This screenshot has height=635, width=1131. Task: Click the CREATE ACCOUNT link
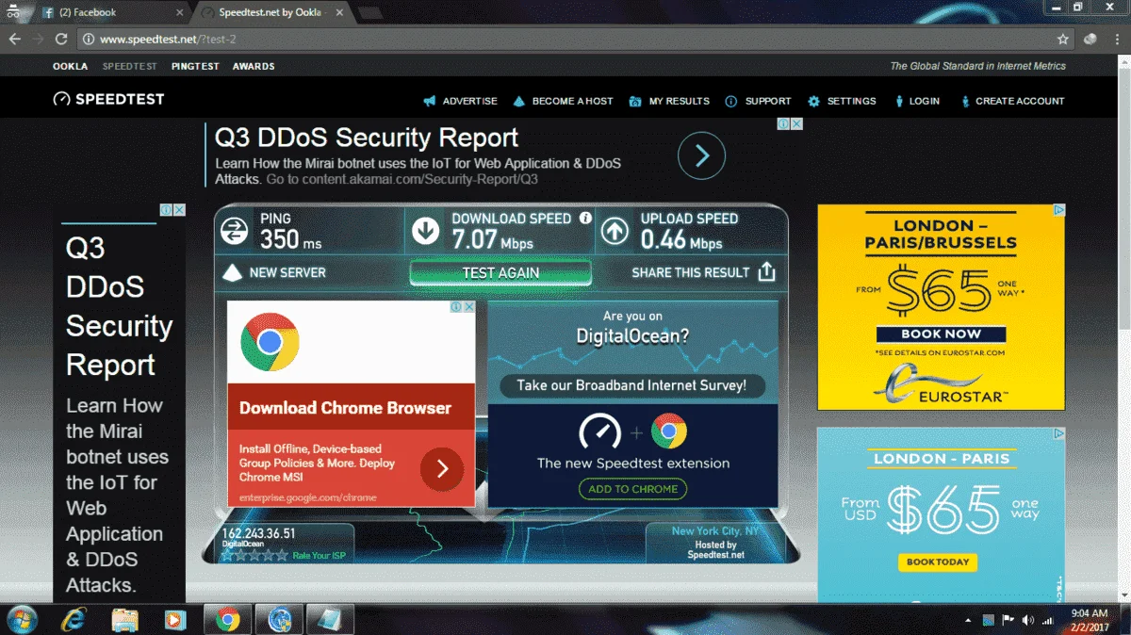pos(1020,101)
